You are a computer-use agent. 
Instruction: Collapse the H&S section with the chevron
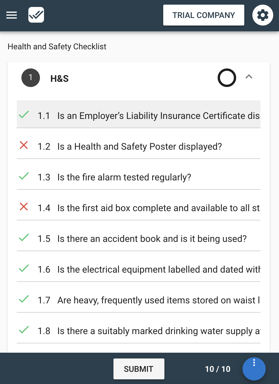(249, 77)
